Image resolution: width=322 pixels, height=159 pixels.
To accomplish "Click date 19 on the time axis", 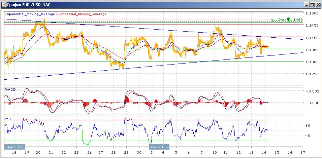I will point(27,153).
